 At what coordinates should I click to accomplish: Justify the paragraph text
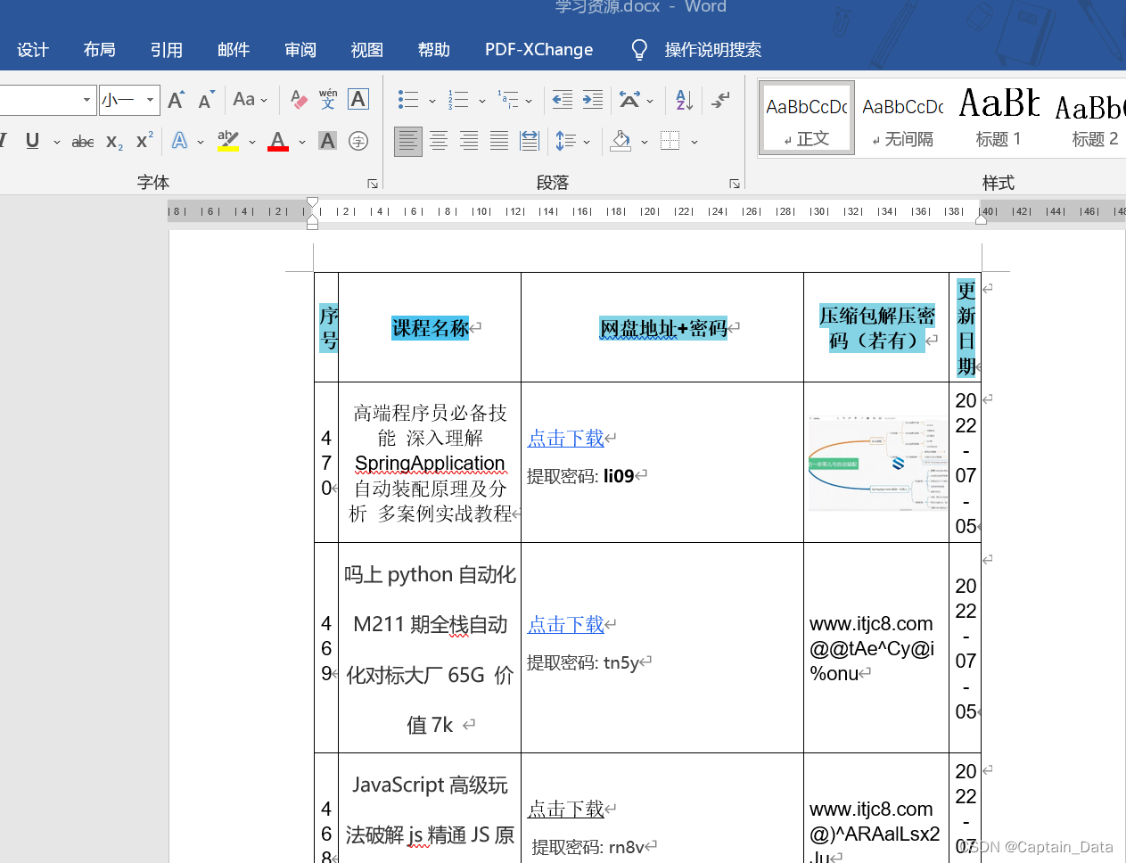click(499, 141)
